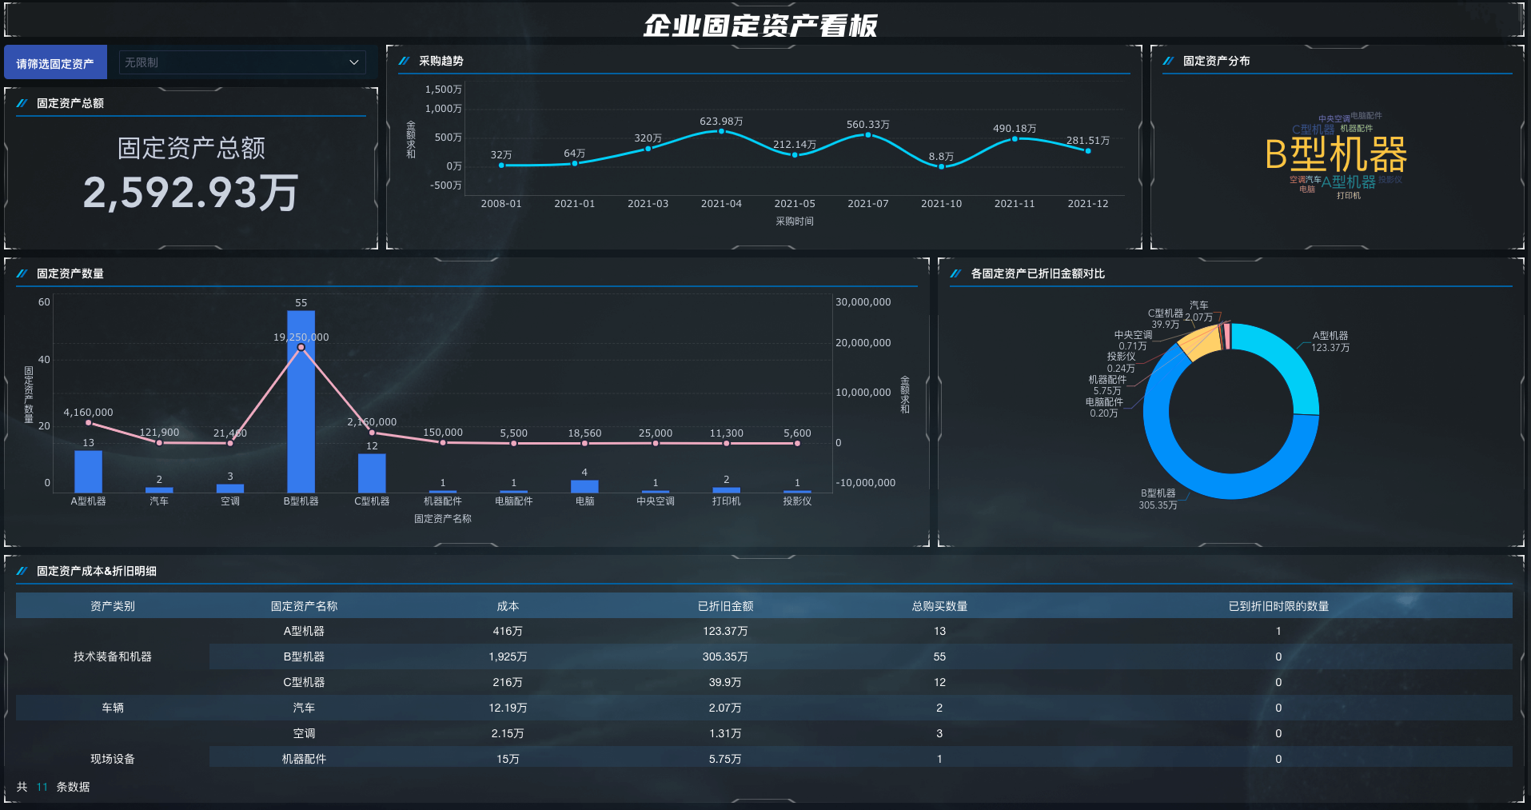This screenshot has height=810, width=1531.
Task: Click the slash icon beside 固定资产分布 title
Action: tap(1168, 61)
